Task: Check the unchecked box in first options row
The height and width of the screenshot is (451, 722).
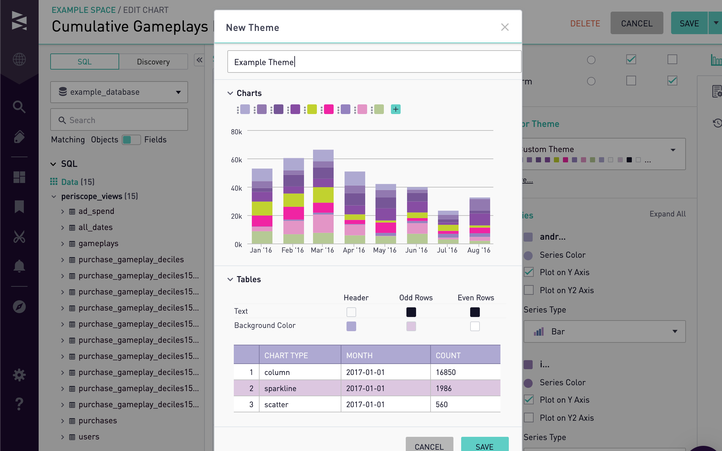Action: [672, 59]
